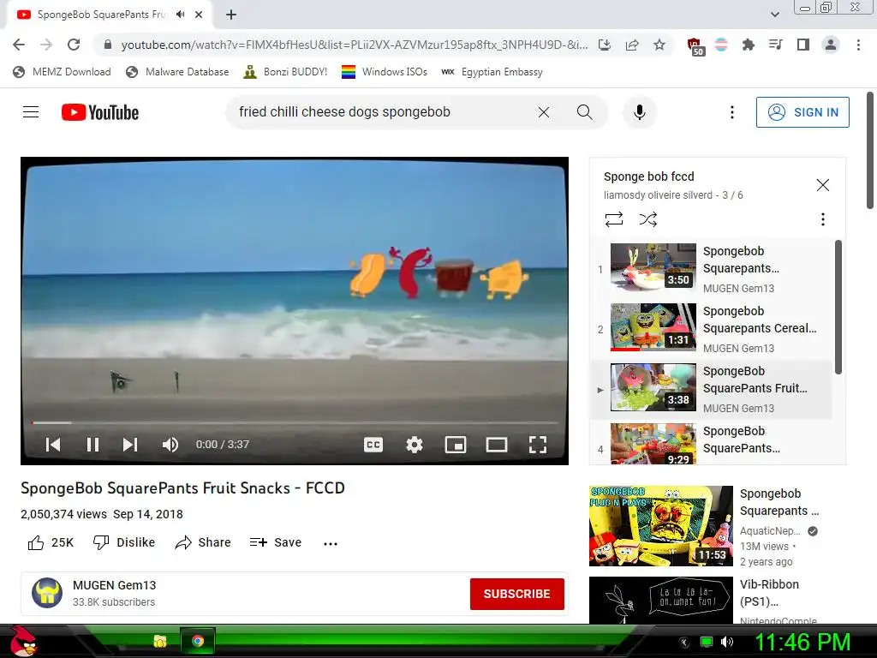877x658 pixels.
Task: Toggle loop playlist
Action: point(613,218)
